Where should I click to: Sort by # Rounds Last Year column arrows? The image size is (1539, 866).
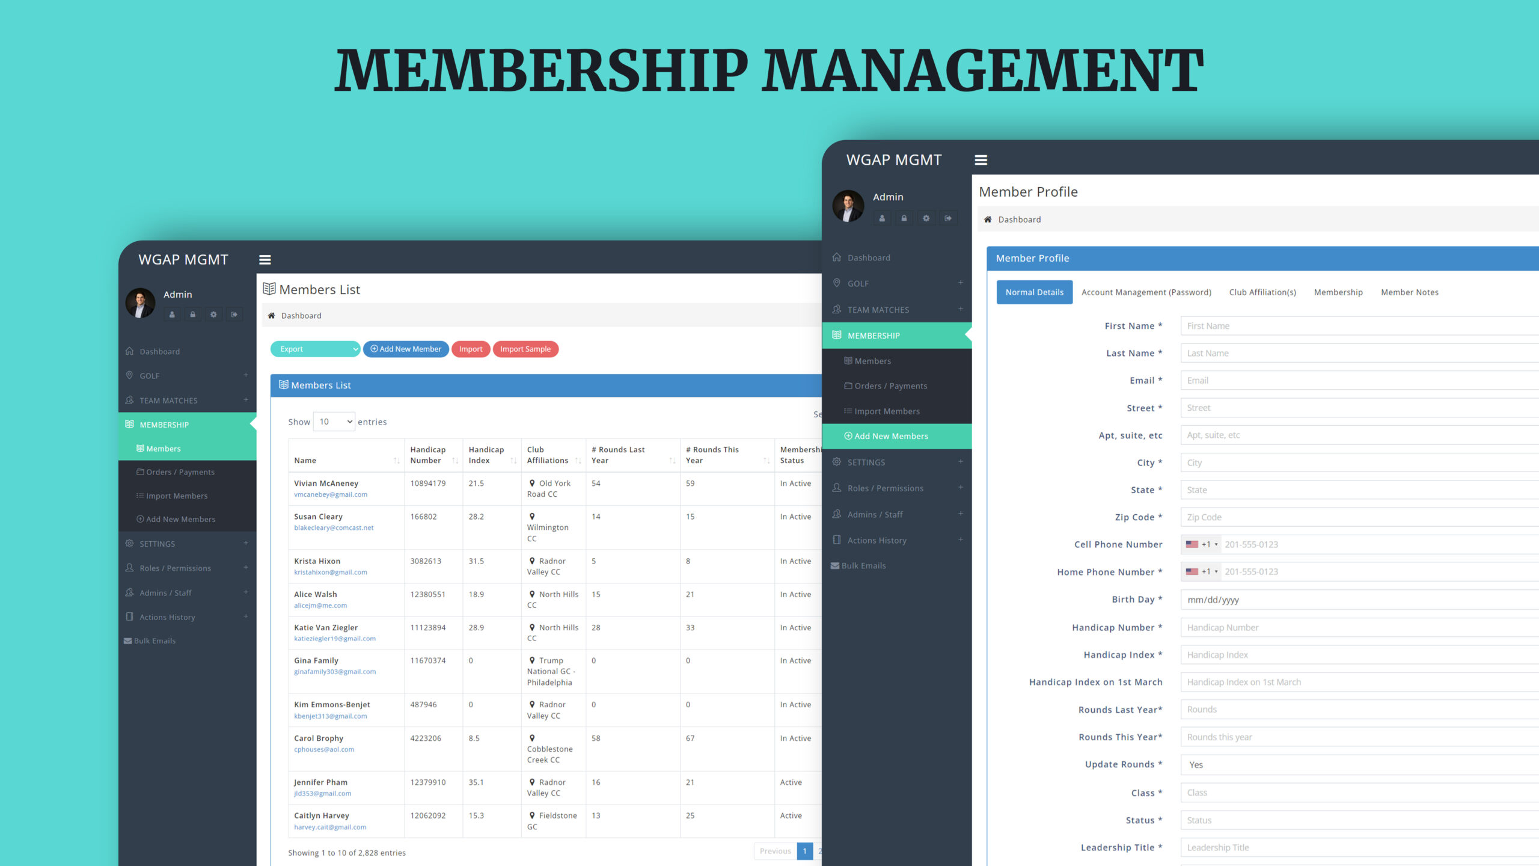672,461
